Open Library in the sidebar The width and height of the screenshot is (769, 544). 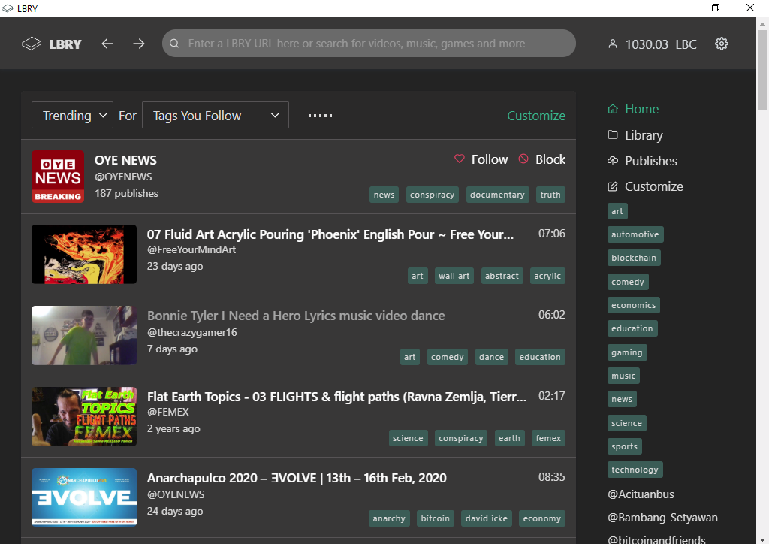[635, 135]
